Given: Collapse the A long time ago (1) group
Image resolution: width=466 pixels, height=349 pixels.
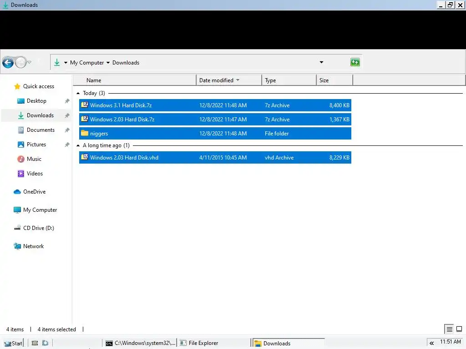Looking at the screenshot, I should point(78,145).
